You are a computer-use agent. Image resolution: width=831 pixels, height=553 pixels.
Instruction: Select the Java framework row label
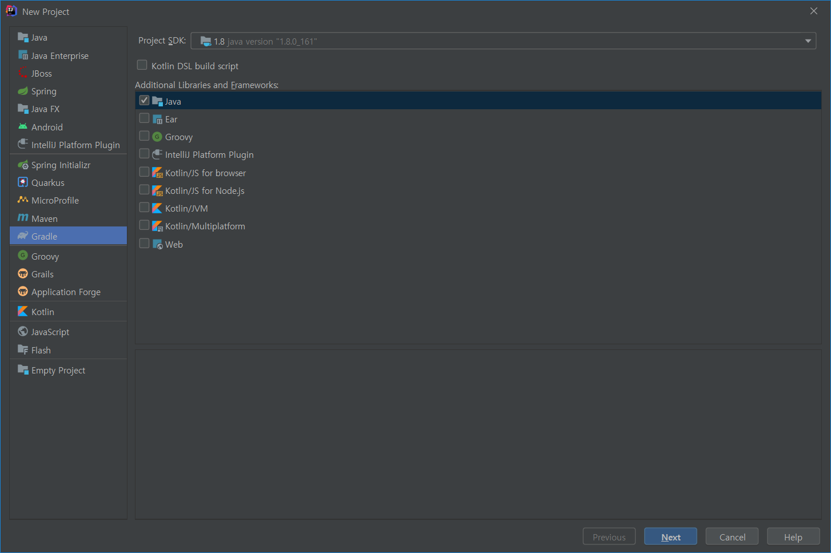click(x=173, y=101)
